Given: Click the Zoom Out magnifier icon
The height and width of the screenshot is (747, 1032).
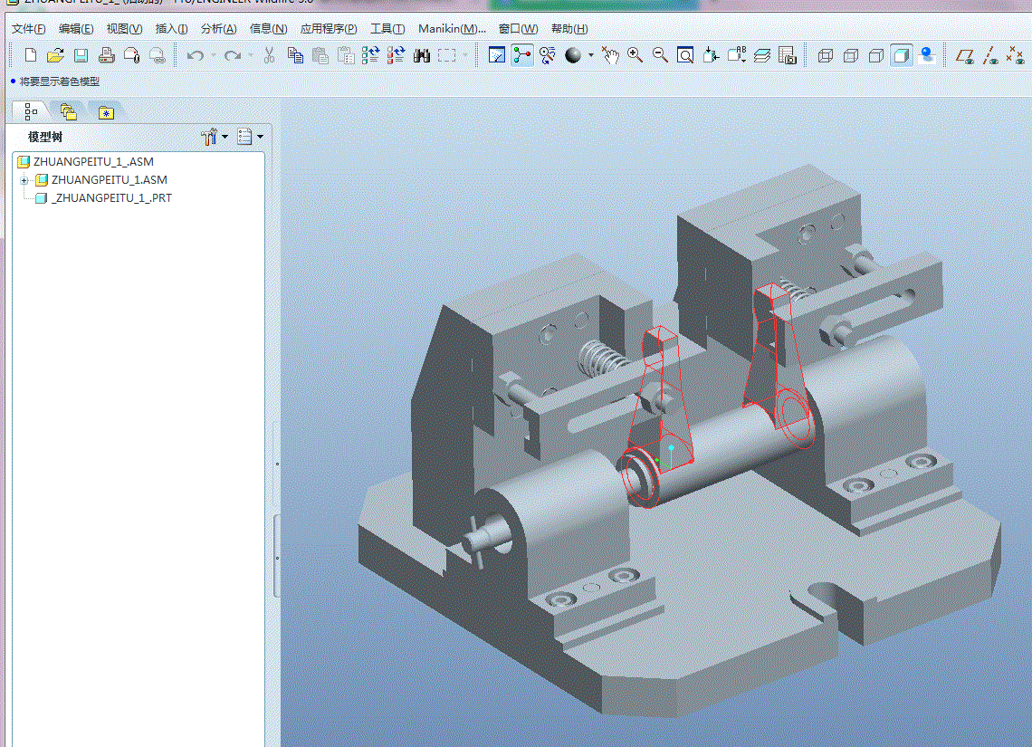Looking at the screenshot, I should click(x=660, y=55).
